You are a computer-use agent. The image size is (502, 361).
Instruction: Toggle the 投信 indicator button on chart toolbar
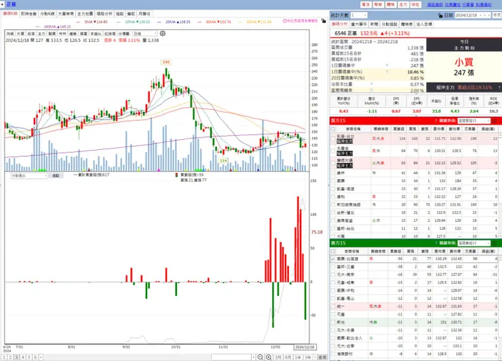pos(31,33)
